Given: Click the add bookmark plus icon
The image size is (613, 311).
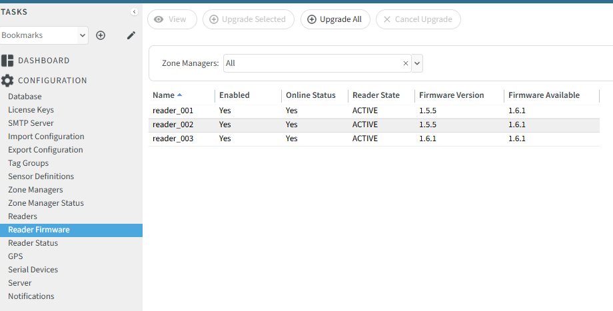Looking at the screenshot, I should [x=101, y=35].
